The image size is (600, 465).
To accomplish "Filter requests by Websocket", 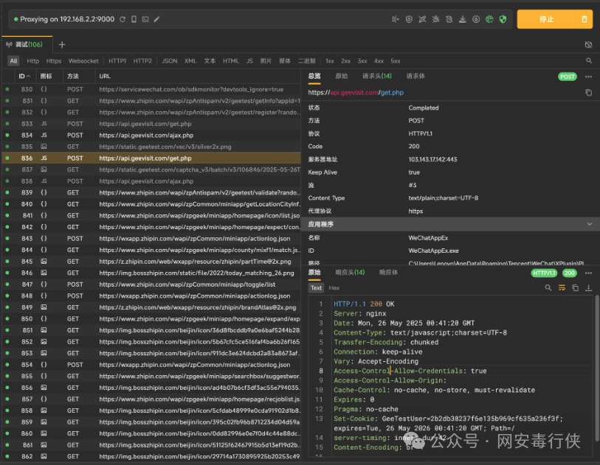I will tap(83, 60).
